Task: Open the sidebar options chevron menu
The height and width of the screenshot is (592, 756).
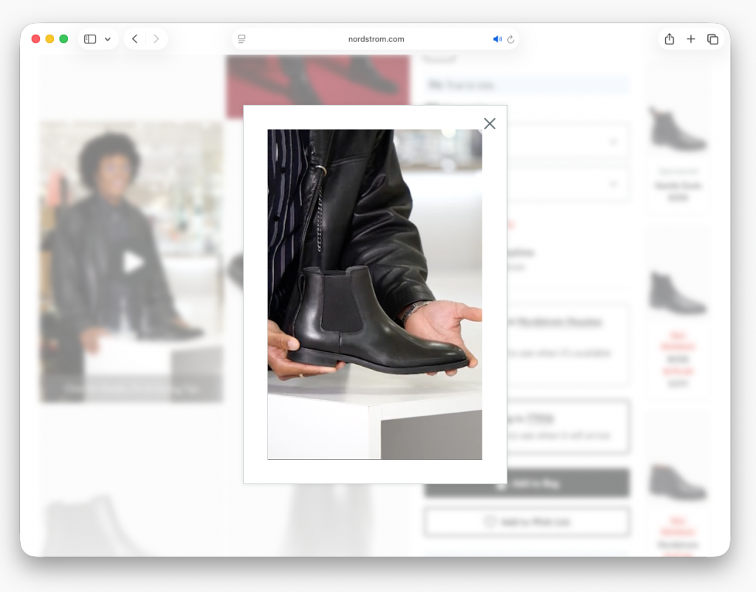Action: point(108,39)
